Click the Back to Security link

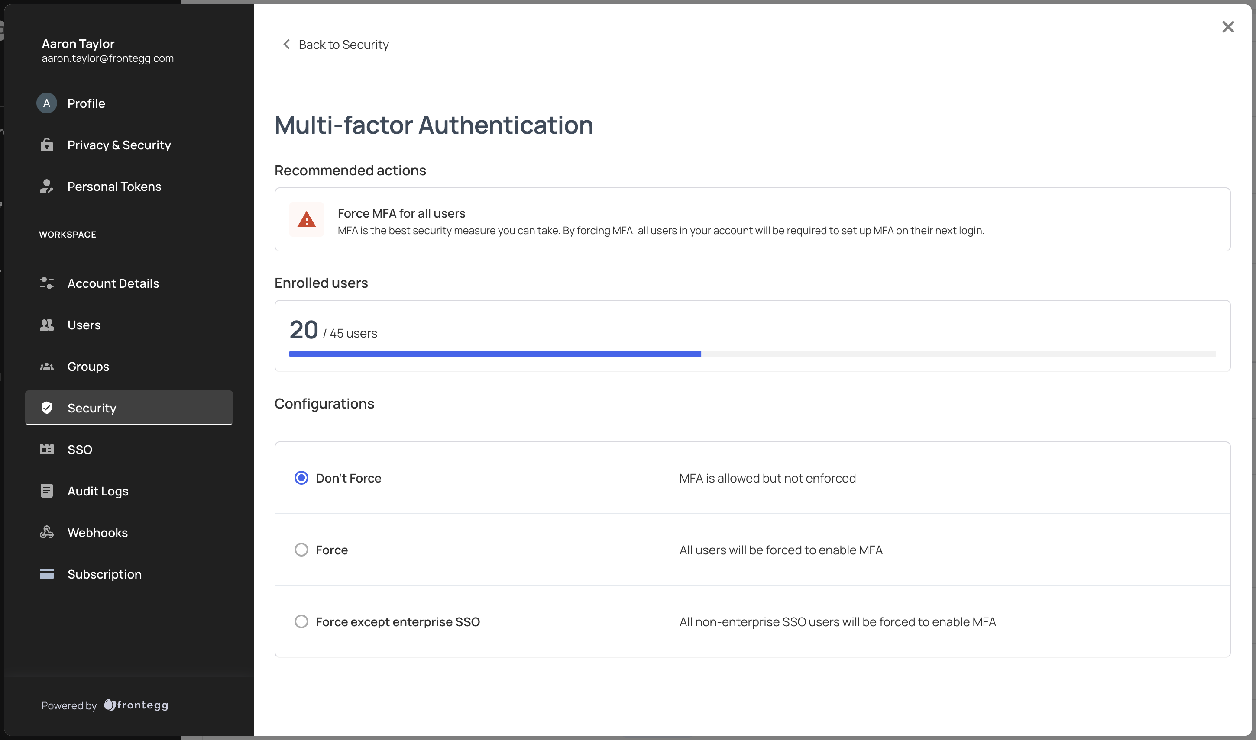(x=343, y=45)
